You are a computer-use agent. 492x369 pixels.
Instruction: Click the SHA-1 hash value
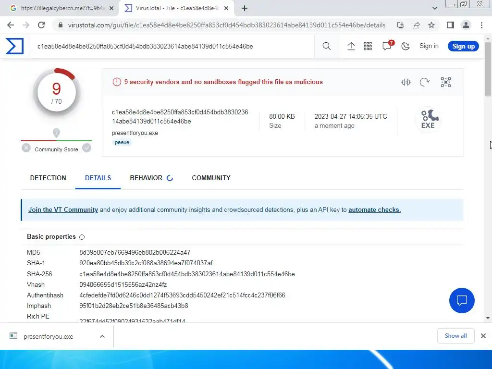click(x=146, y=263)
